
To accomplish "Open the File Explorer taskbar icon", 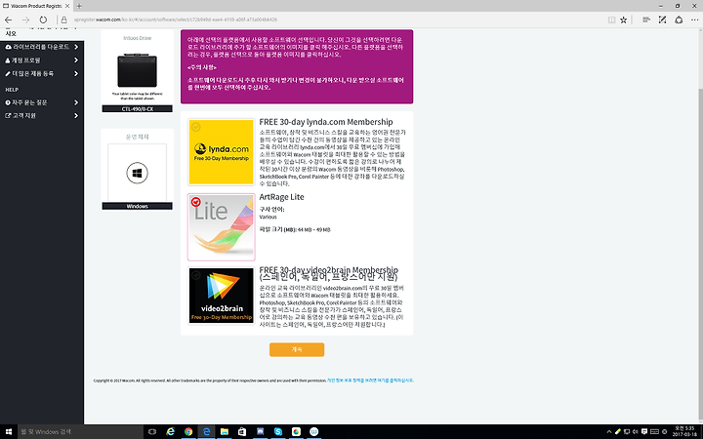I will click(225, 432).
